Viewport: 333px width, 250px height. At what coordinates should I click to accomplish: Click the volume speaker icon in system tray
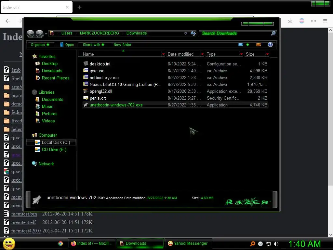(x=276, y=244)
